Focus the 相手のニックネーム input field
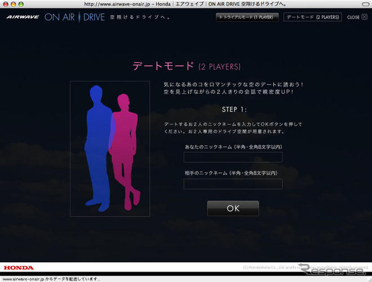This screenshot has width=372, height=282. click(x=233, y=184)
